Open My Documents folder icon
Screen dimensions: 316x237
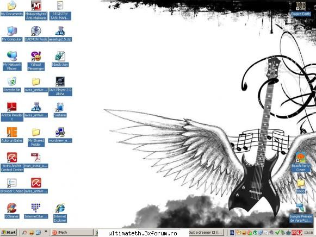(12, 5)
